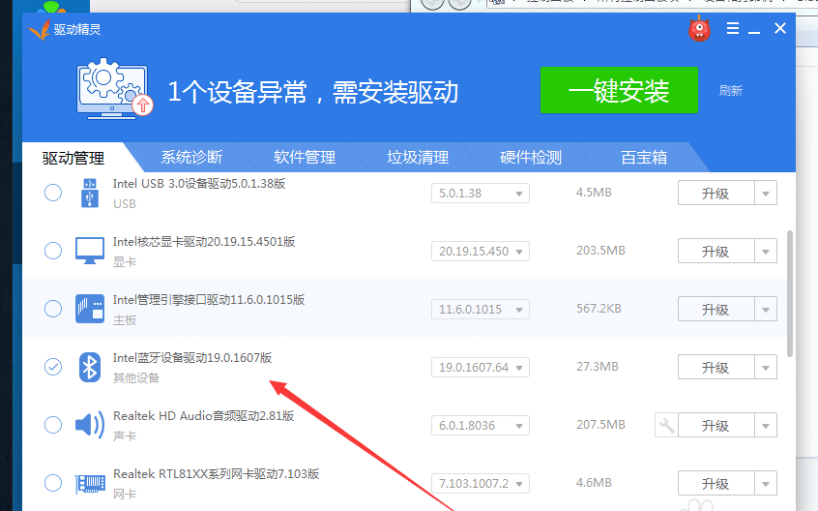Expand upgrade options arrow for Intel管理引擎 driver

click(x=766, y=309)
